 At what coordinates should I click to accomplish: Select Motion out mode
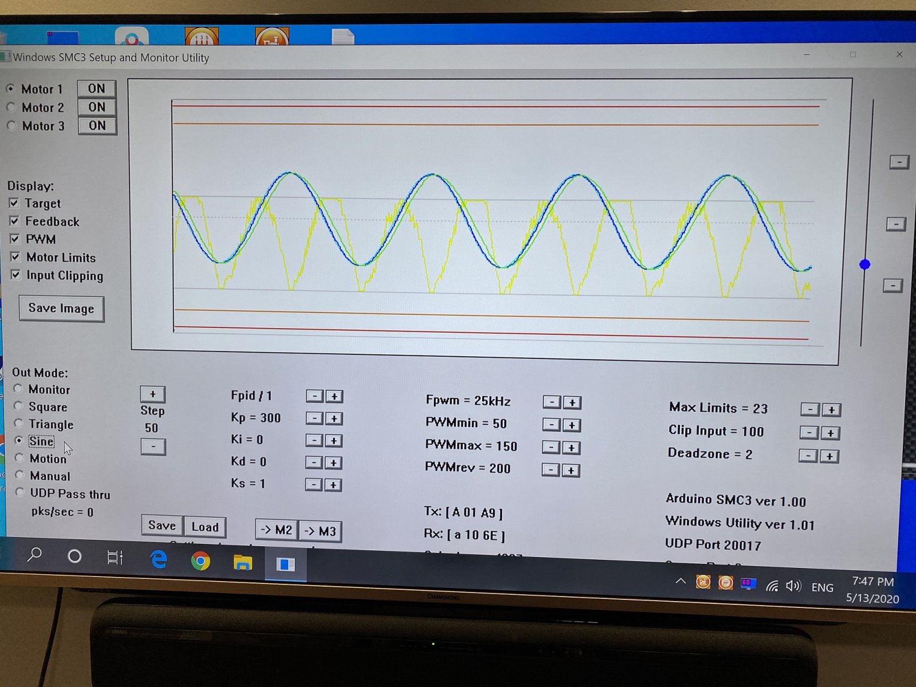pyautogui.click(x=19, y=458)
